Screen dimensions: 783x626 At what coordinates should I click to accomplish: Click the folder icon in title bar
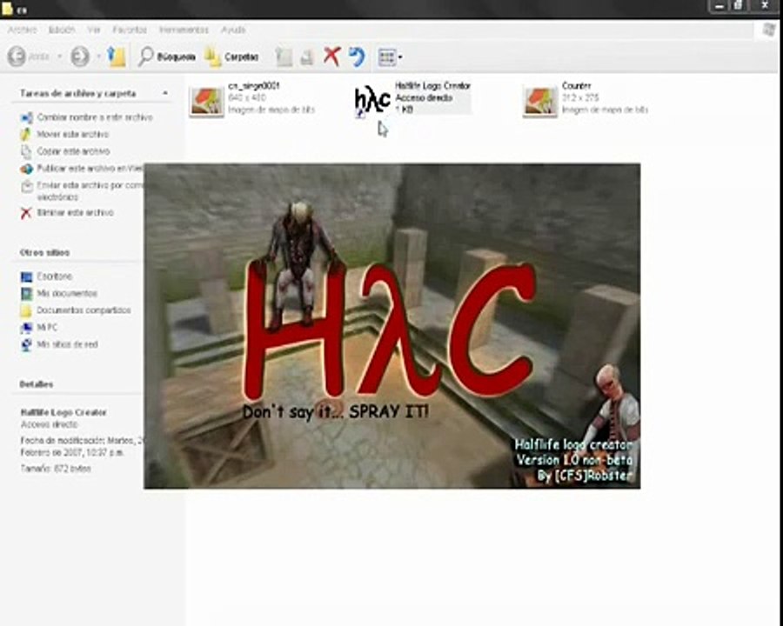(8, 9)
